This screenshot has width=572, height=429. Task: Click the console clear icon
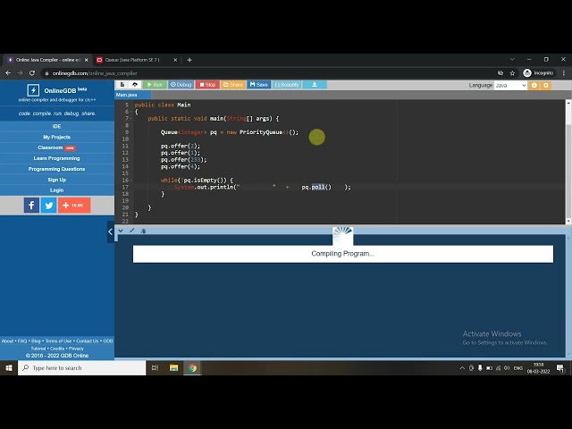pos(143,231)
